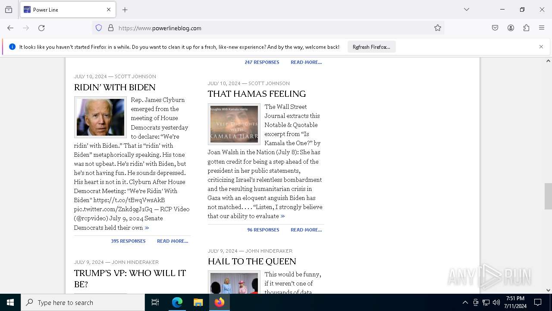The image size is (552, 311).
Task: Close the Power Line tab
Action: click(109, 10)
